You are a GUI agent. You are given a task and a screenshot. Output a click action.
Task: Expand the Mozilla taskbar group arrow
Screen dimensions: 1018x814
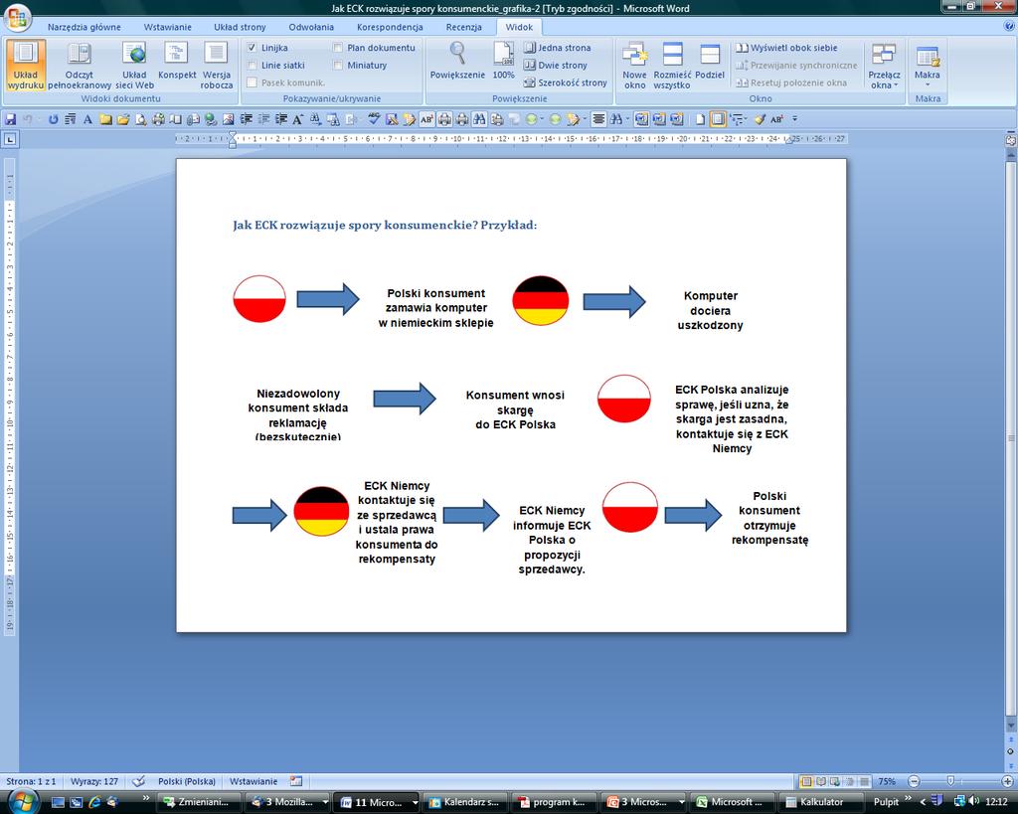[325, 802]
